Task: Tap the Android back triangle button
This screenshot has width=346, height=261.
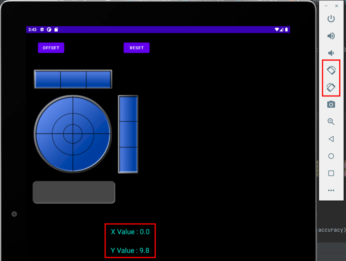Action: [331, 139]
